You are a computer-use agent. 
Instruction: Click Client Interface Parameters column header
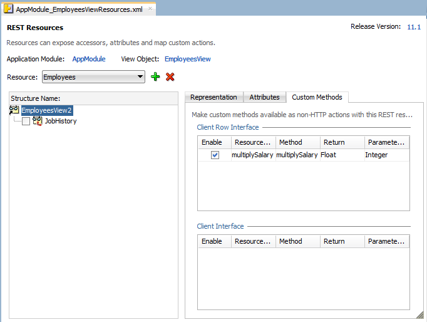(x=387, y=241)
